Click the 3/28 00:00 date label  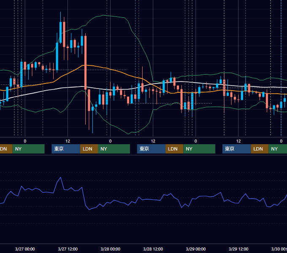(111, 249)
